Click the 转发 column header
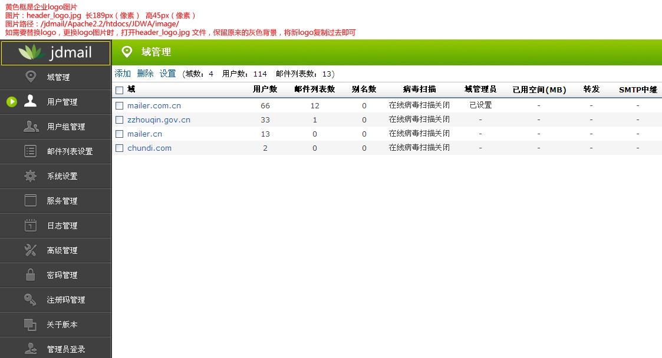The image size is (662, 358). coord(591,89)
